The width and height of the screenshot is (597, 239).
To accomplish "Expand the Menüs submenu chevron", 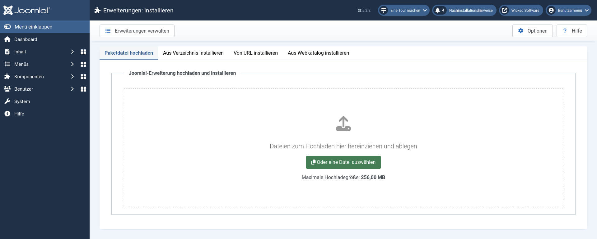I will (x=72, y=64).
